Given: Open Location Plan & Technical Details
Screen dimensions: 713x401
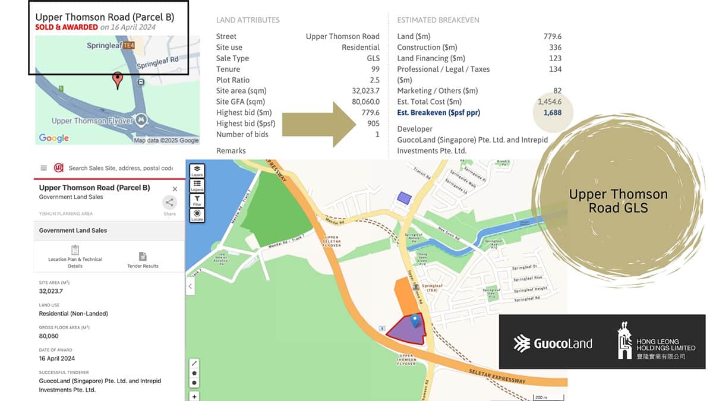Looking at the screenshot, I should (x=75, y=256).
